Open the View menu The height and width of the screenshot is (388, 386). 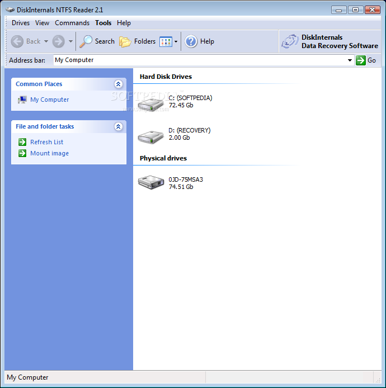coord(42,23)
